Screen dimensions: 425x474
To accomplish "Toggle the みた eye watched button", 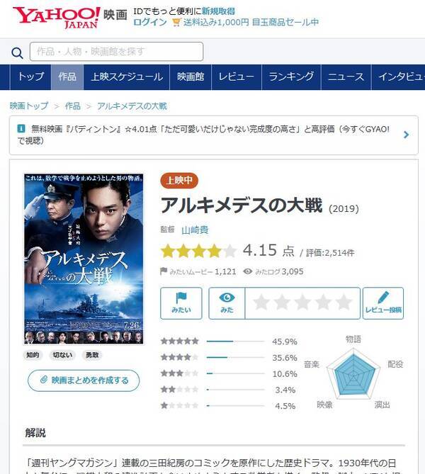I will coord(227,303).
